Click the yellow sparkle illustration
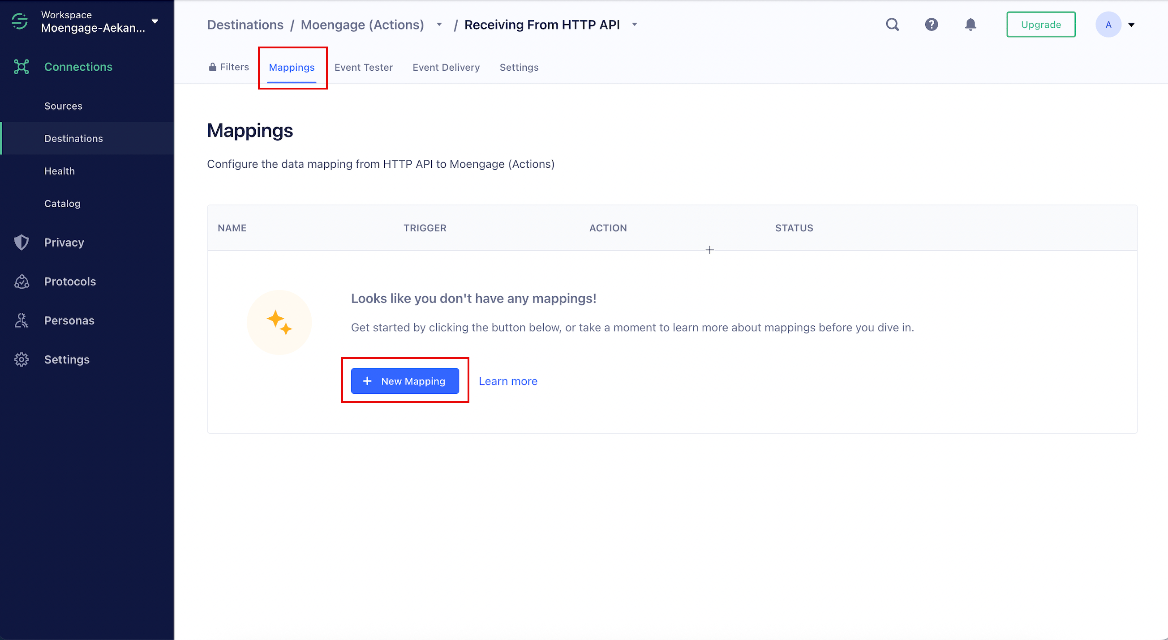1168x640 pixels. coord(279,322)
